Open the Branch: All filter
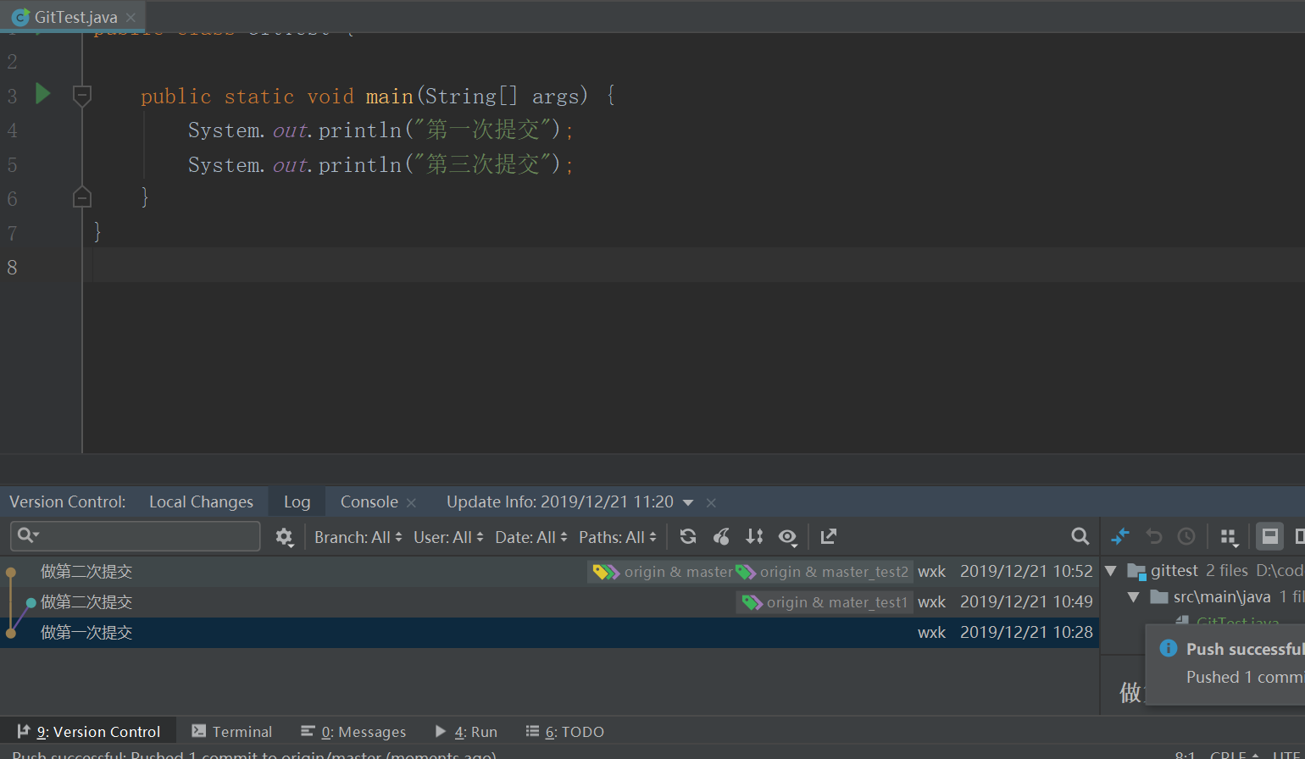The width and height of the screenshot is (1305, 759). point(358,537)
